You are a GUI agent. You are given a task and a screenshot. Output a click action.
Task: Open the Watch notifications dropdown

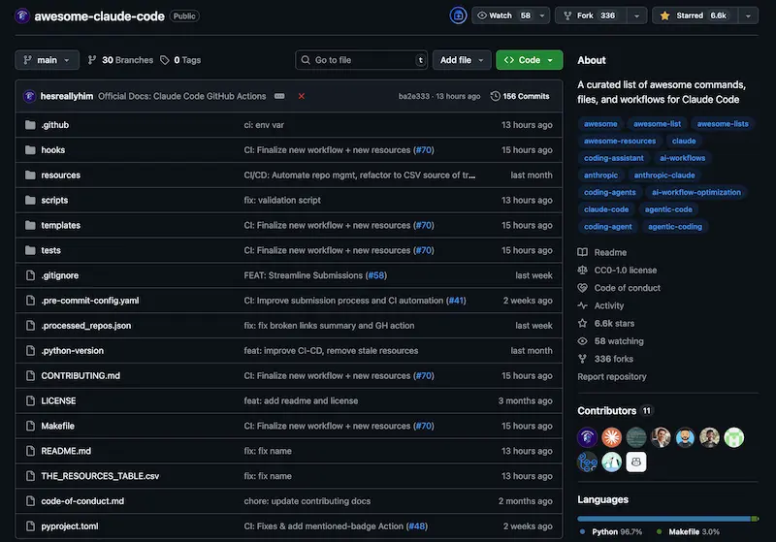(x=510, y=16)
